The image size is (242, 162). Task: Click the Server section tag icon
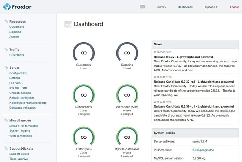point(6,68)
